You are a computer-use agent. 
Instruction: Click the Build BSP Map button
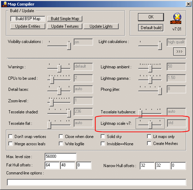[x=28, y=19]
